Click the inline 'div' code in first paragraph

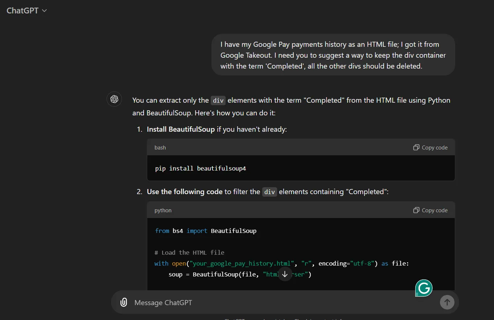tap(218, 100)
